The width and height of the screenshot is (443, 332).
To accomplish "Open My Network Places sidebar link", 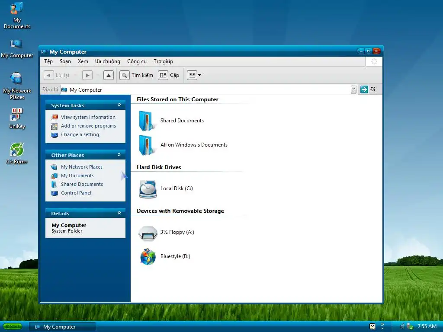I will click(82, 167).
